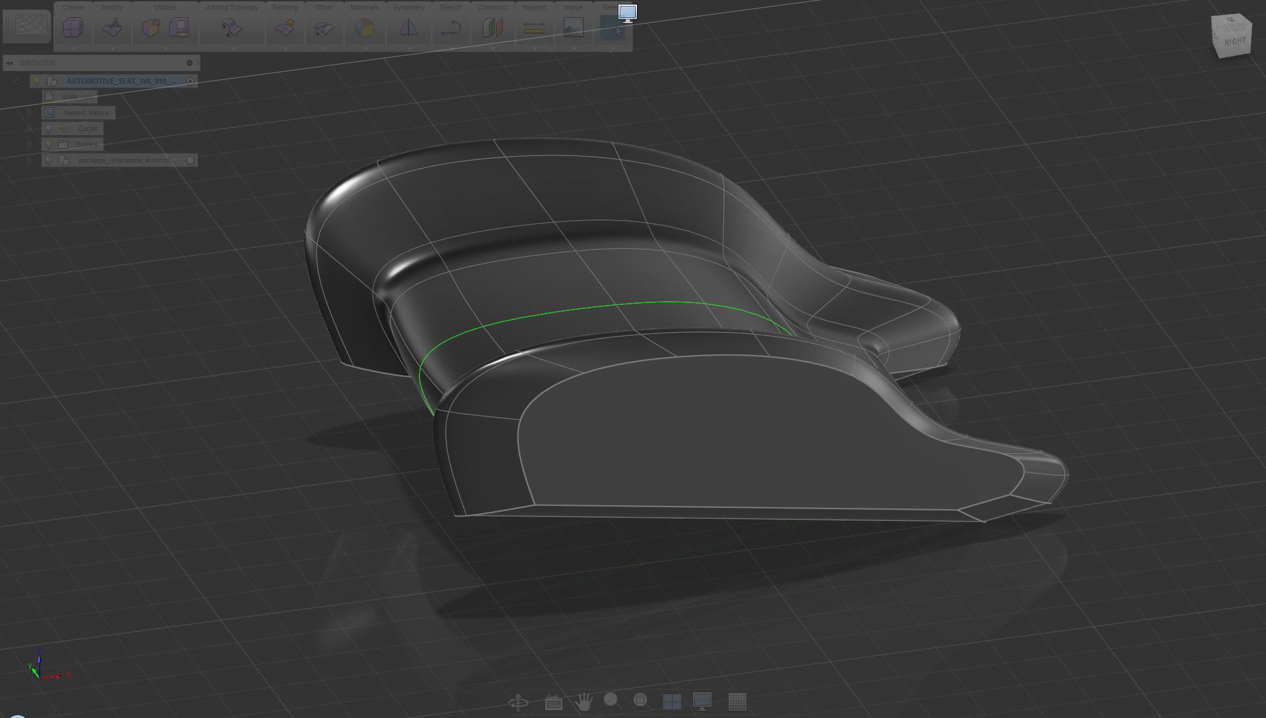Select the Inspect measure ruler icon
1266x718 pixels.
pos(534,28)
